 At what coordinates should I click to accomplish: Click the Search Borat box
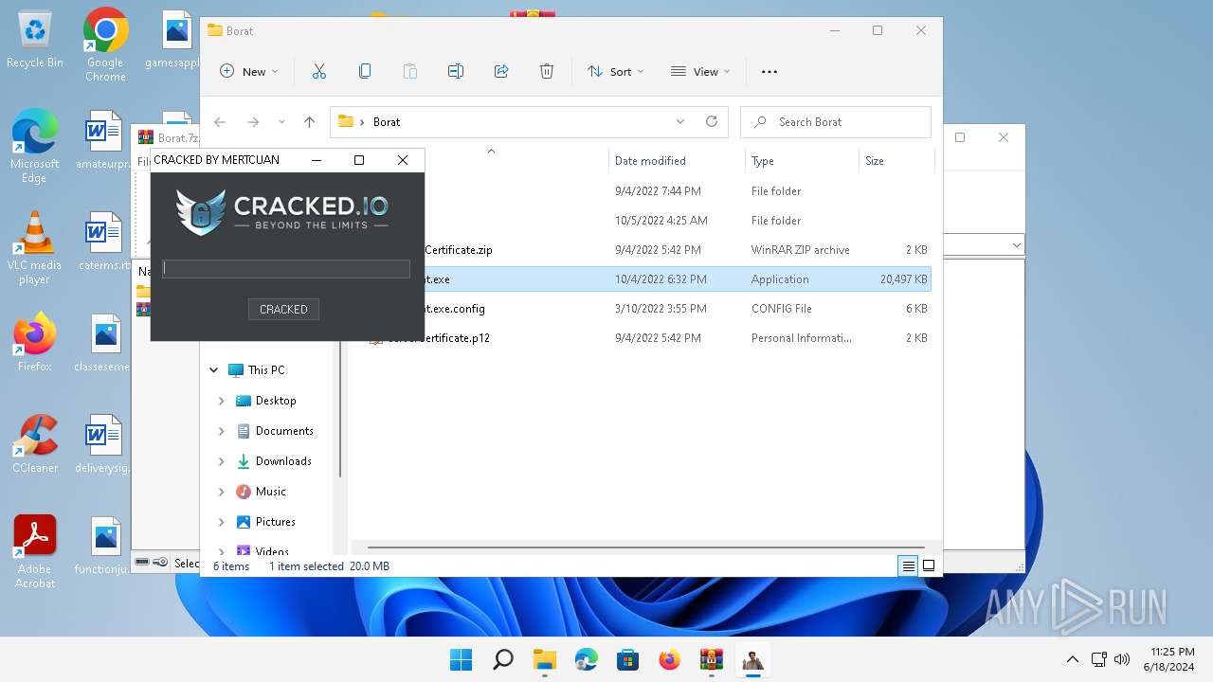tap(835, 122)
